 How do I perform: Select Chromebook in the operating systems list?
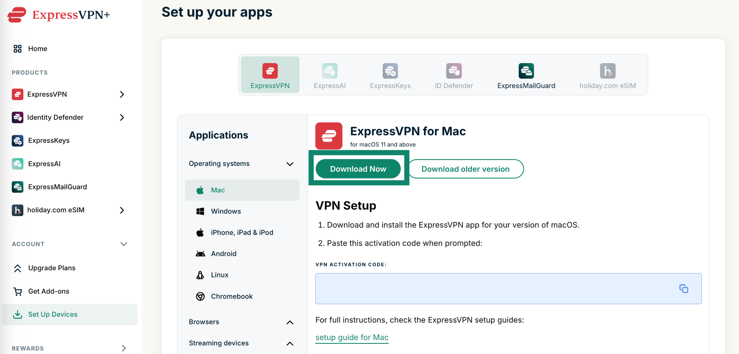[242, 296]
